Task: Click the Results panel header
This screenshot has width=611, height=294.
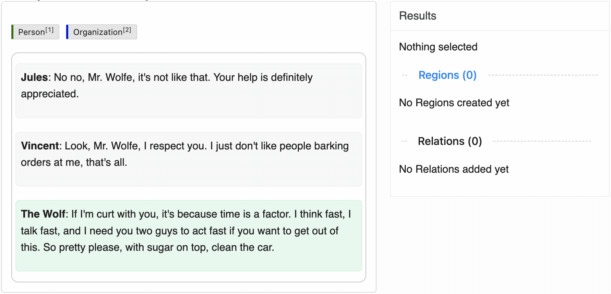Action: coord(418,16)
